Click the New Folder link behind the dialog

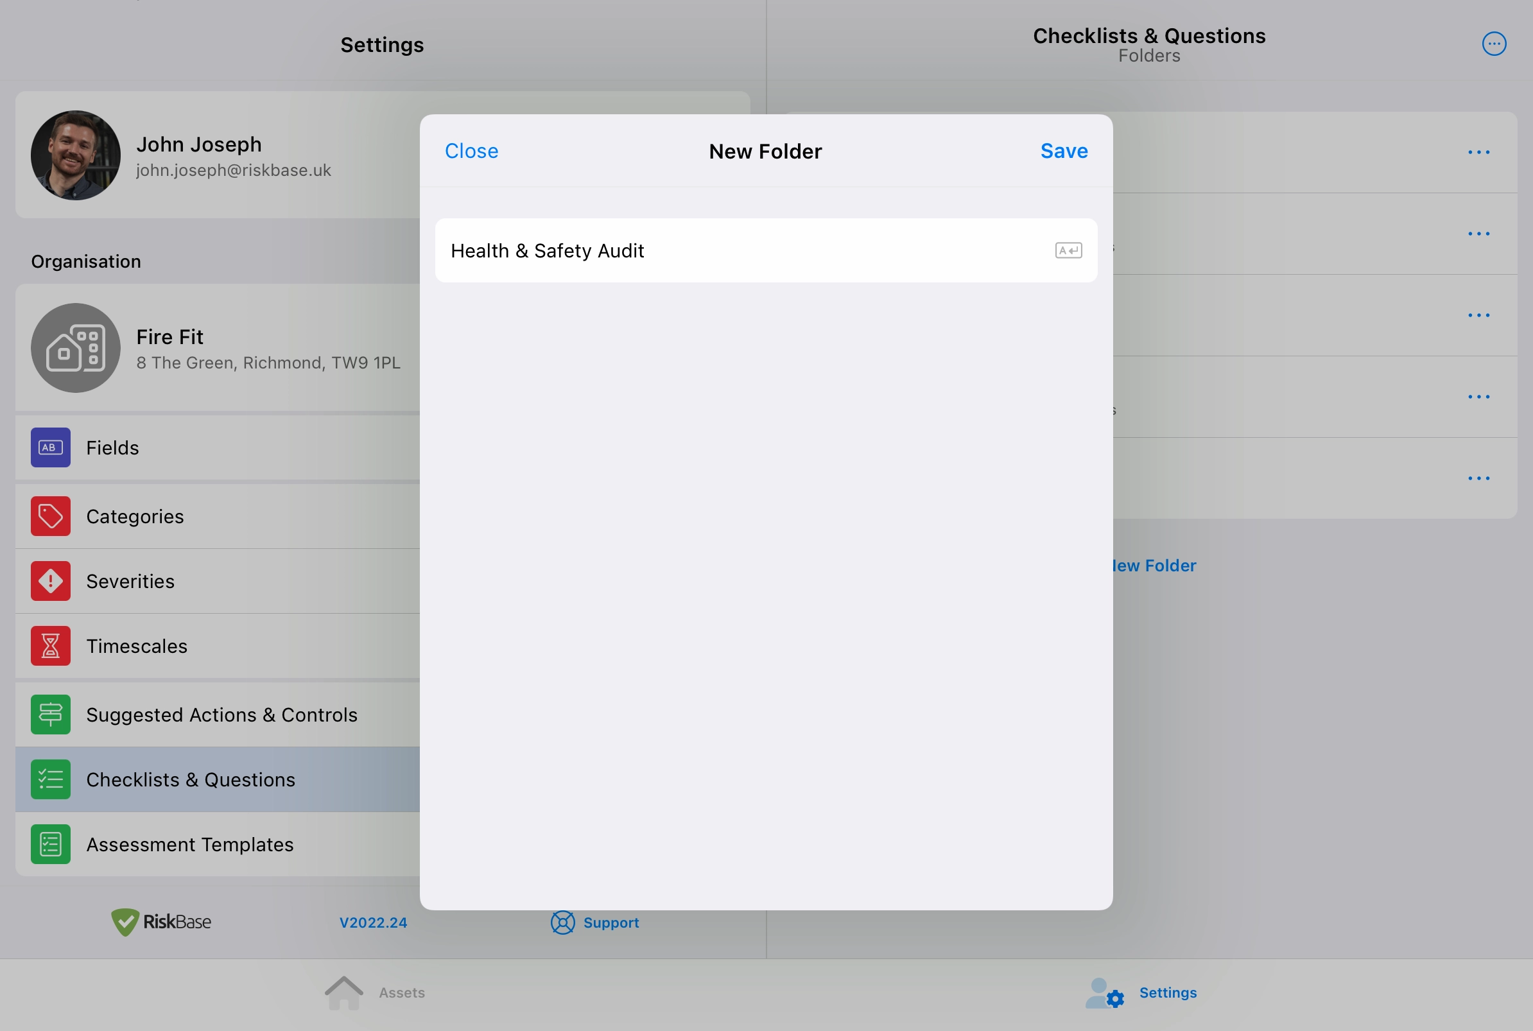tap(1155, 566)
